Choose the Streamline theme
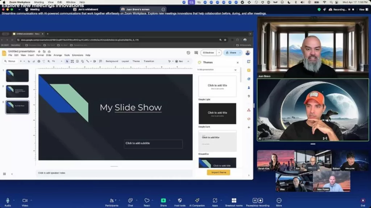The image size is (371, 208). coord(217,141)
